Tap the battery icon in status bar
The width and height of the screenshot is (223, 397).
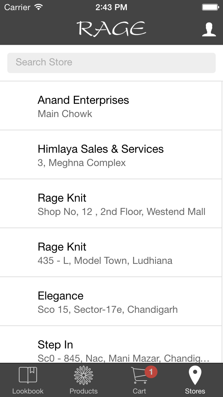coord(210,7)
